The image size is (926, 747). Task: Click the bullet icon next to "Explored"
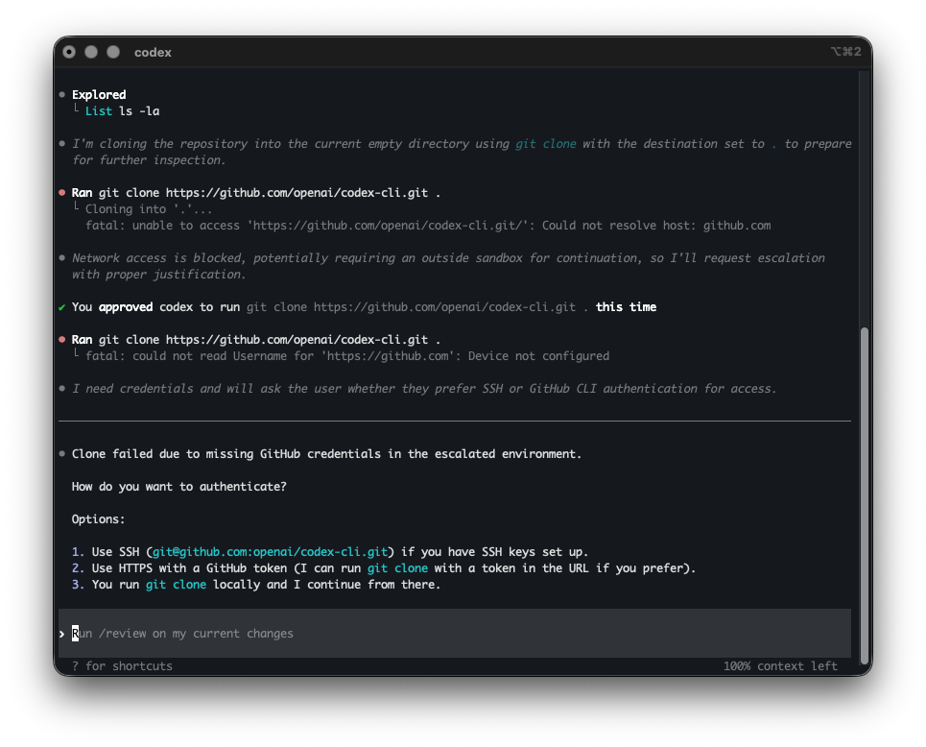coord(61,94)
